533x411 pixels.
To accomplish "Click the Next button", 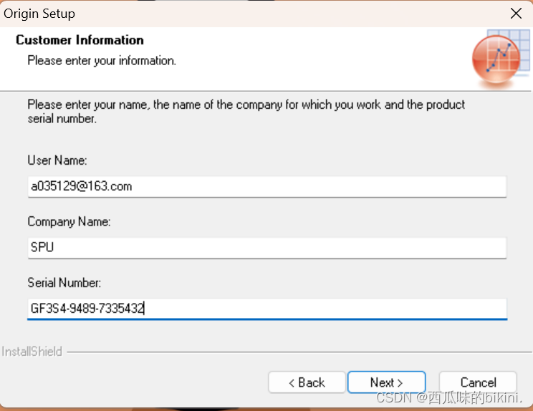I will tap(386, 382).
